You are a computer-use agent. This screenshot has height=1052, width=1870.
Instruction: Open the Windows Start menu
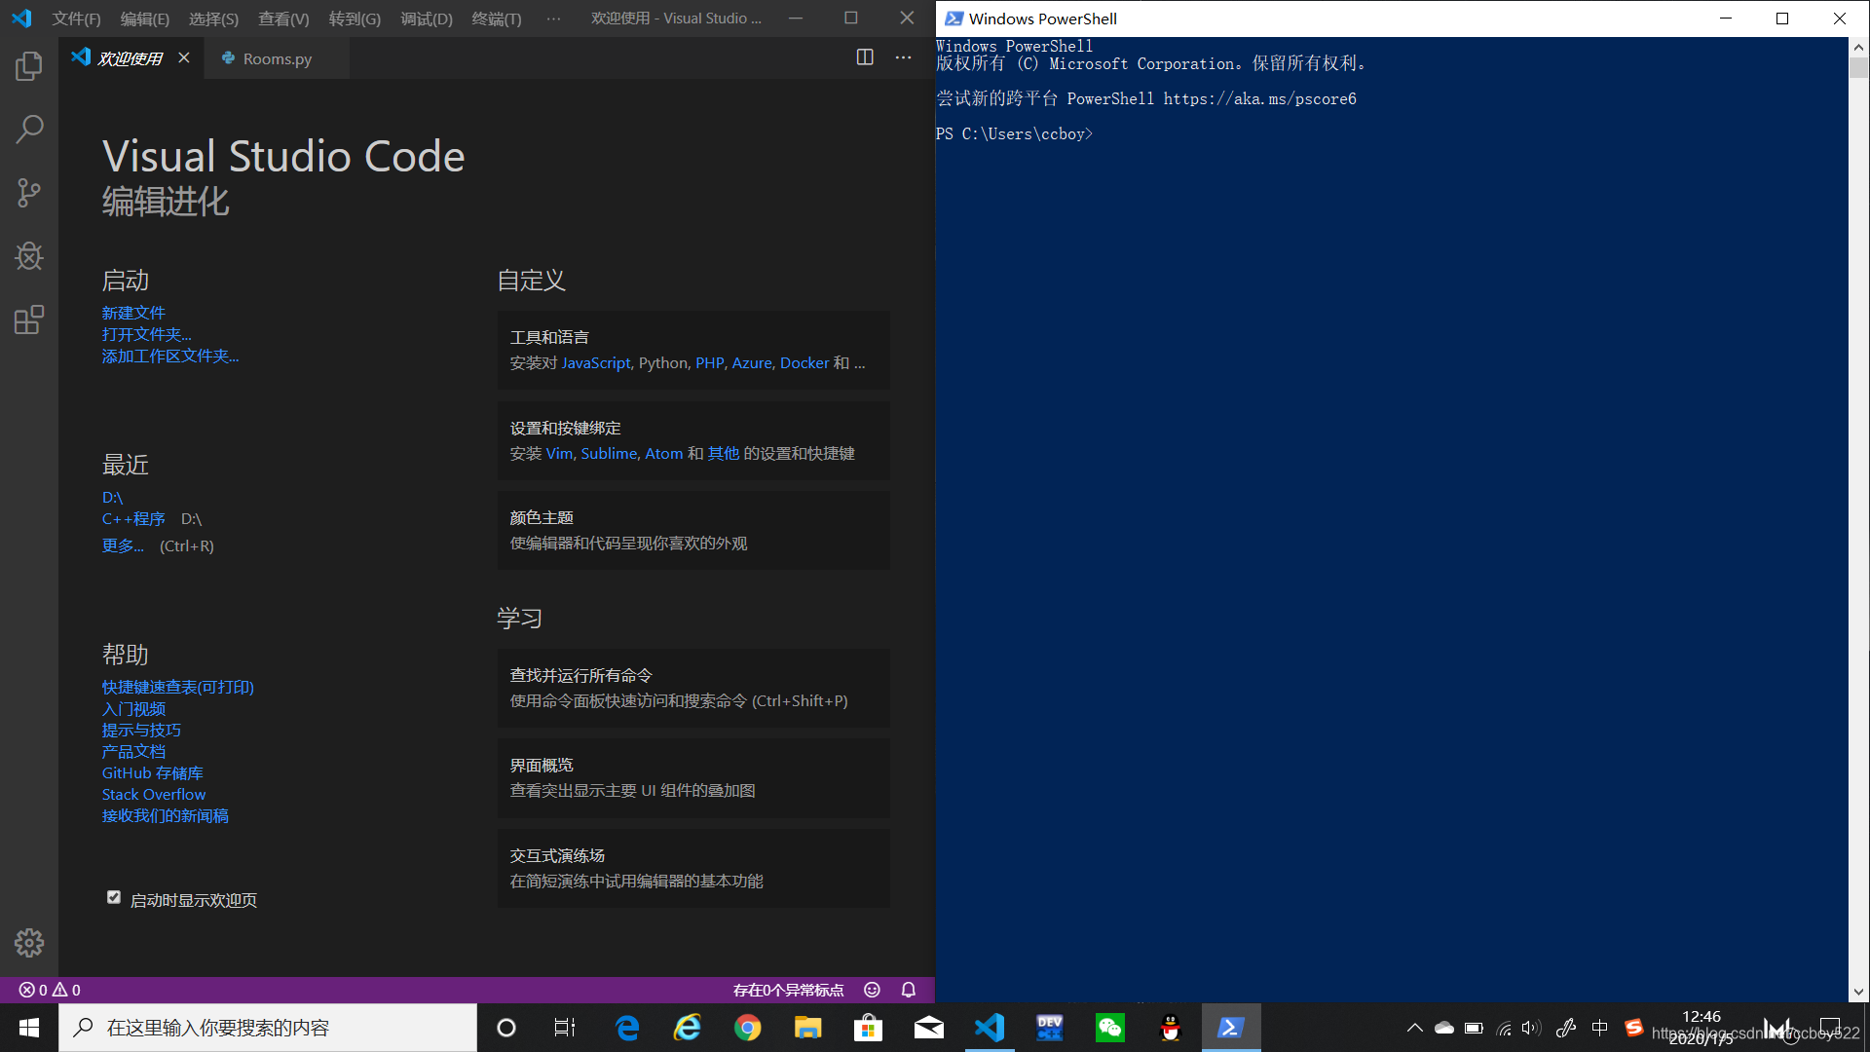pyautogui.click(x=29, y=1028)
